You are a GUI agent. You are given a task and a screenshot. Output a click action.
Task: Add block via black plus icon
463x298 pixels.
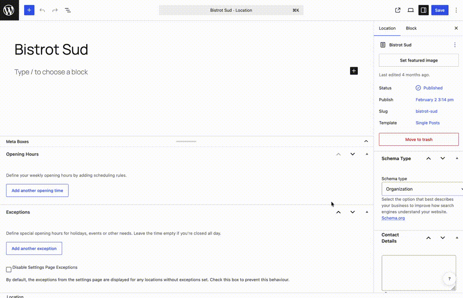tap(354, 71)
